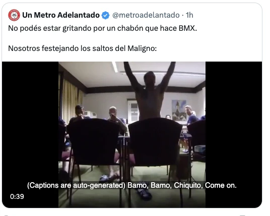Play the embedded video in the tweet
Viewport: 270px width, 216px height.
(132, 135)
